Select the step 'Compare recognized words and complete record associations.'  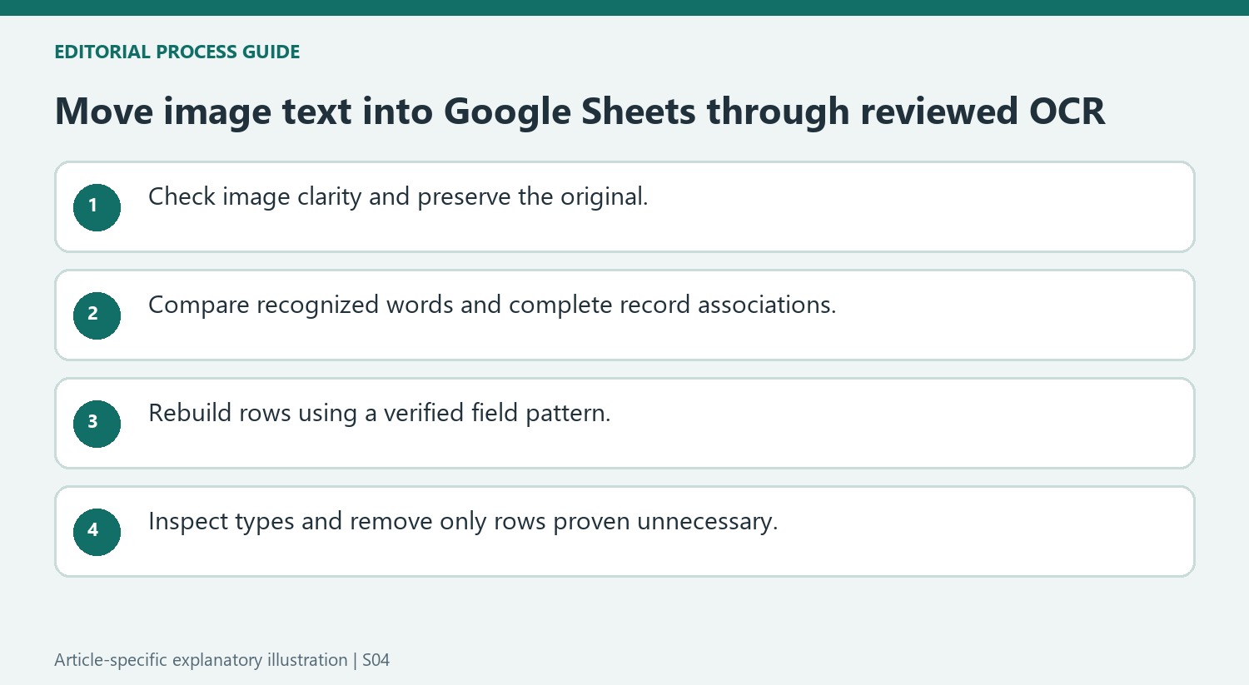(624, 315)
